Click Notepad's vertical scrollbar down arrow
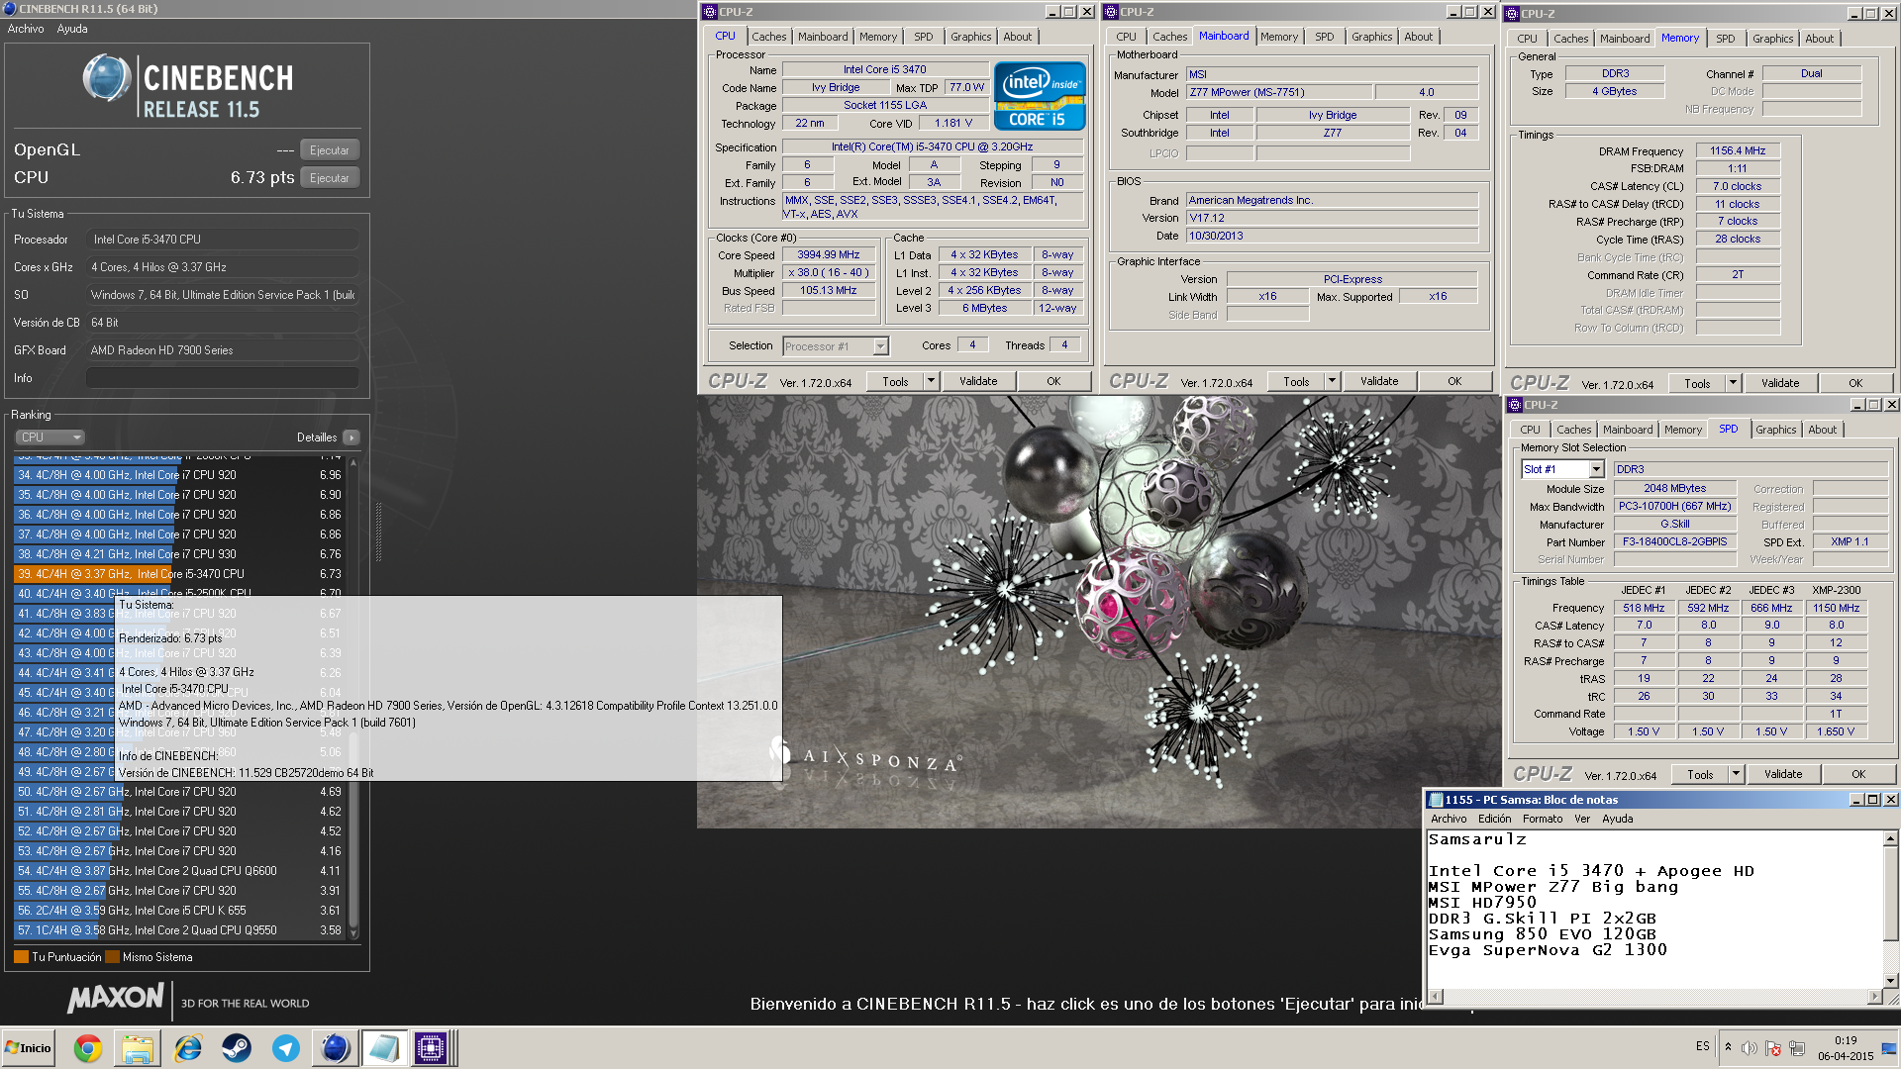1901x1069 pixels. pyautogui.click(x=1890, y=980)
